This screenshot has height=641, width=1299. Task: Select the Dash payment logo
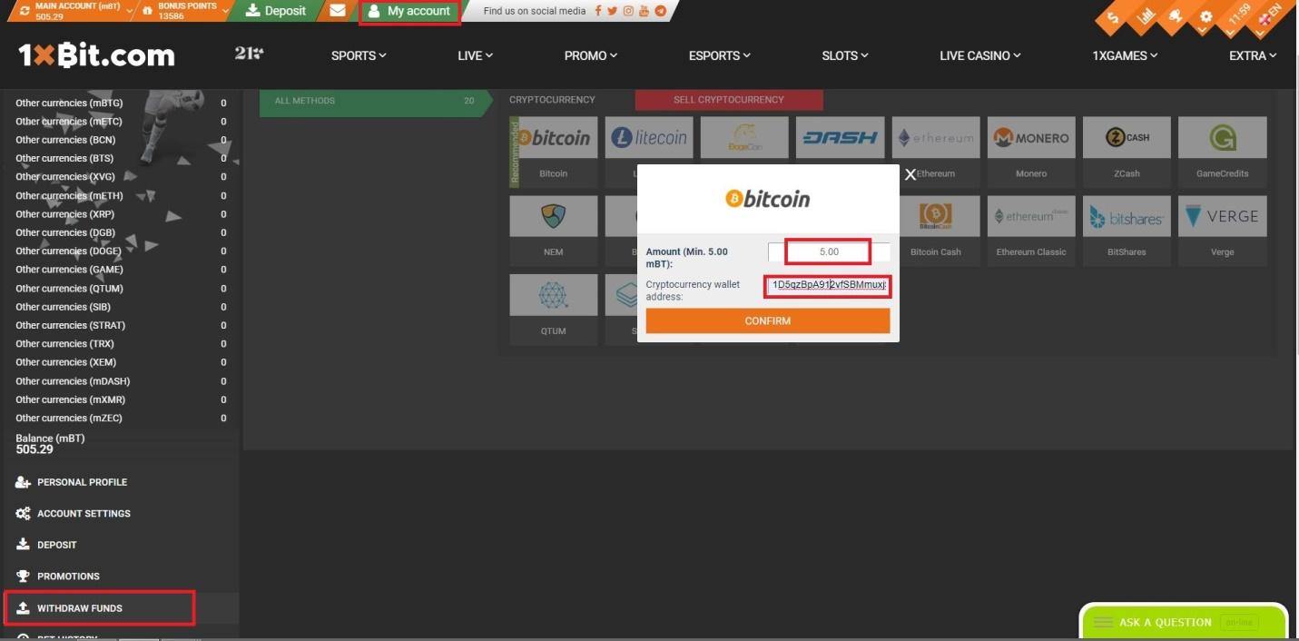coord(841,138)
